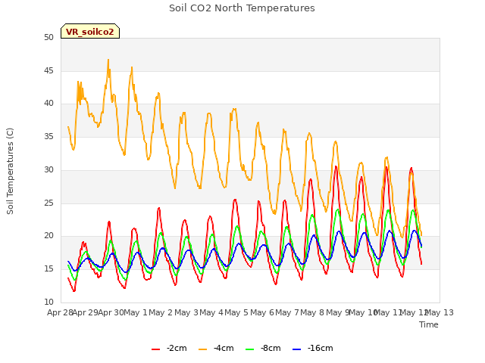Toggle the -8cm series in the legend

point(263,348)
